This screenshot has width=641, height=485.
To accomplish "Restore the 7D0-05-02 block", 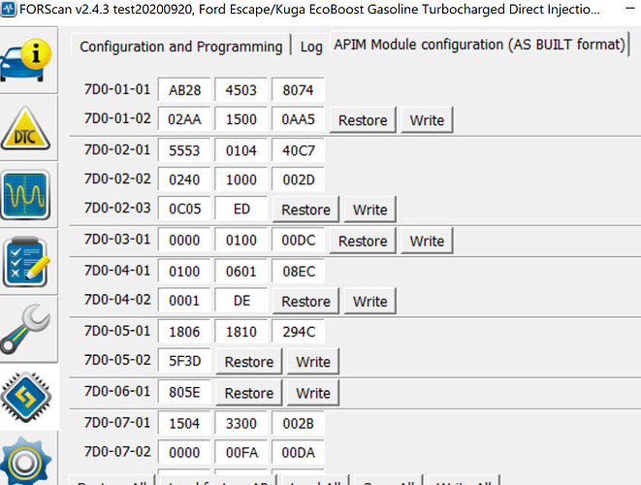I will [x=249, y=362].
